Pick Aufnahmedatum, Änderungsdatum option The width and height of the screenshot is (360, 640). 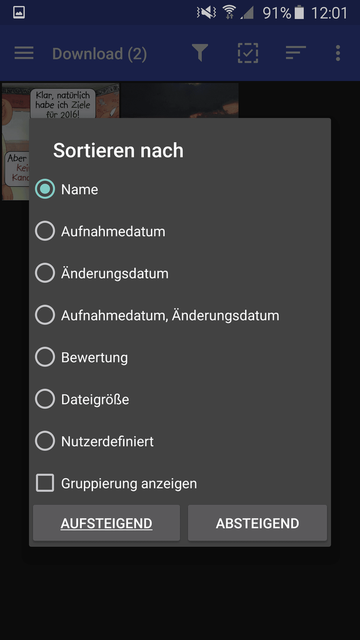click(180, 315)
